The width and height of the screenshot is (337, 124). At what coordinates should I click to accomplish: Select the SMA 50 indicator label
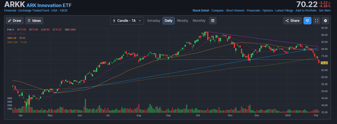point(17,38)
